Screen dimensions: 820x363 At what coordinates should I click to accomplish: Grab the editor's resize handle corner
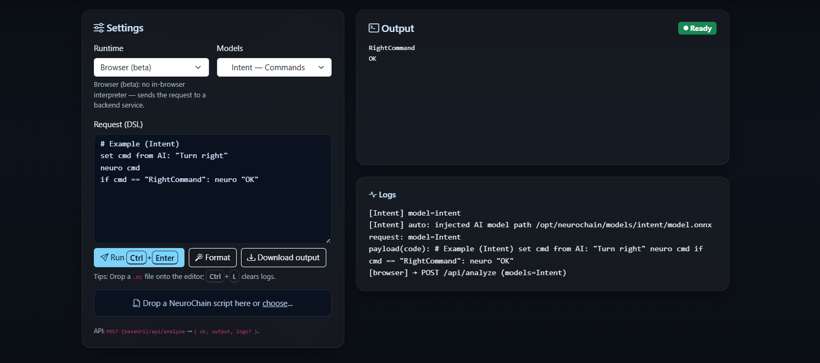pos(328,241)
